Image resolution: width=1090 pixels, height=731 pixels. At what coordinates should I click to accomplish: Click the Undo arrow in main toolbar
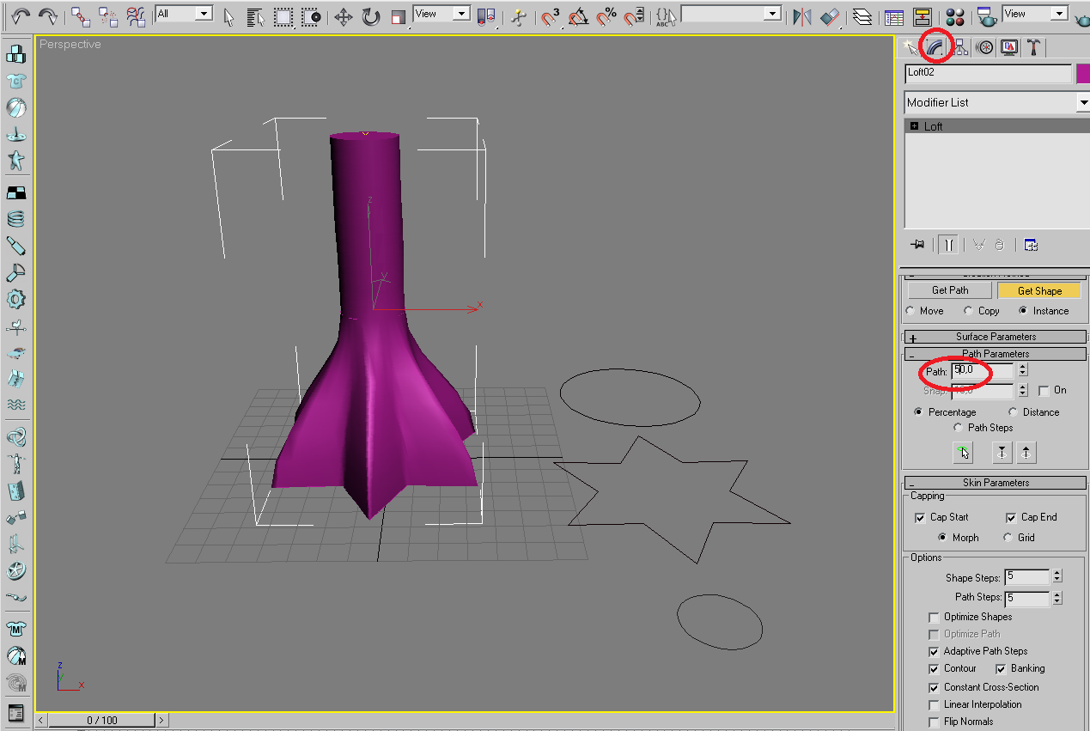(21, 15)
